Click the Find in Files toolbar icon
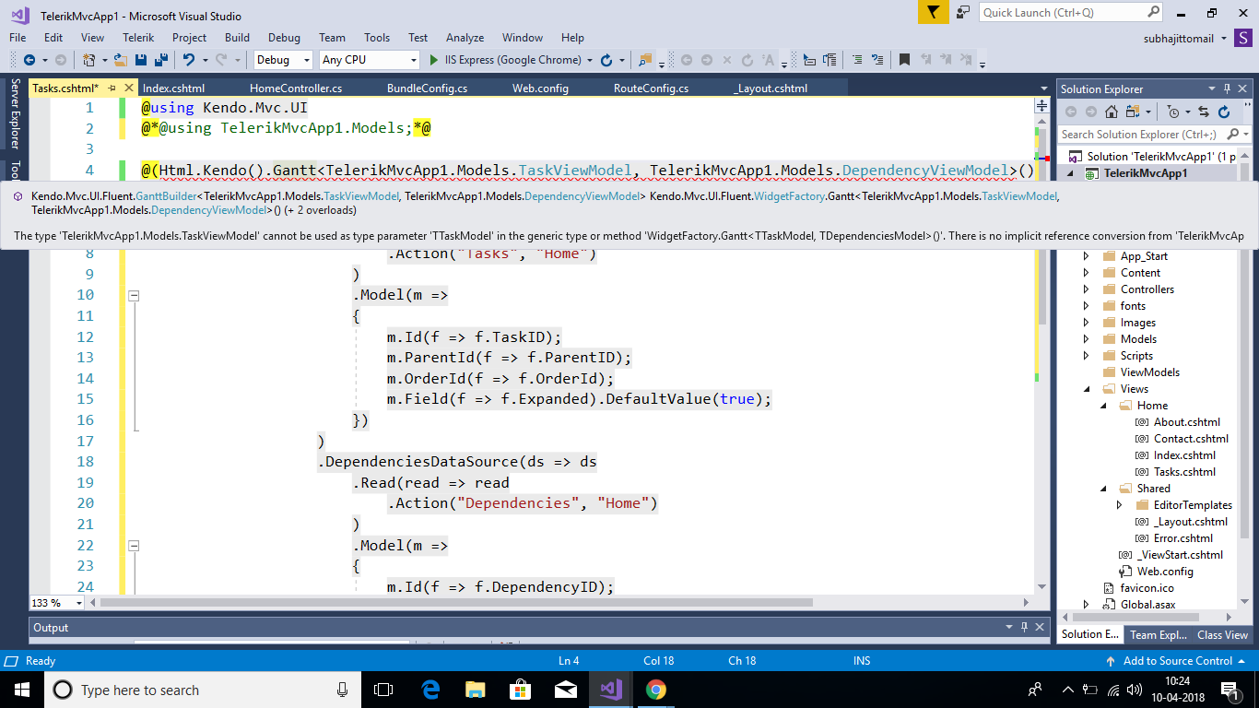This screenshot has width=1259, height=708. point(645,60)
